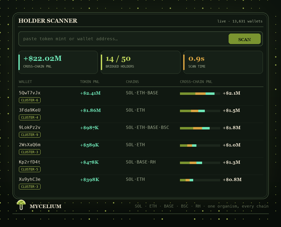Sort by WALLET column header
Screen dimensions: 281x227
pos(25,82)
